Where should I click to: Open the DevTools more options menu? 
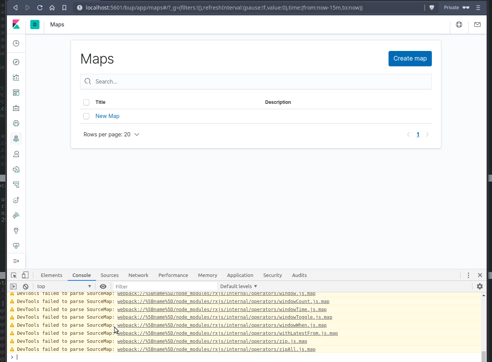pos(468,275)
